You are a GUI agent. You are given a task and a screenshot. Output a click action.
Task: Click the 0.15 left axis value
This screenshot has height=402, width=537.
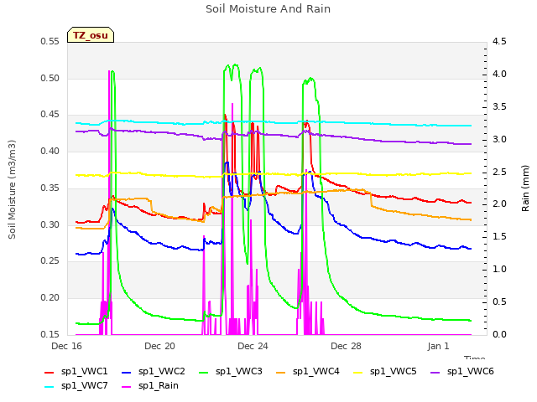coord(50,334)
